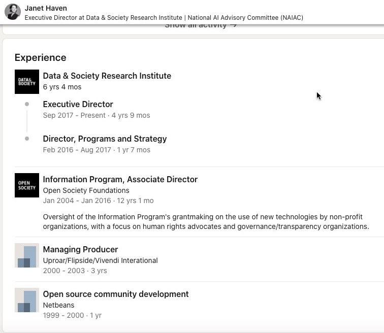Click 'Jan 2004 - Jan 2016 · 12 yrs 1 mo'
Screen dimensions: 384x333
point(98,201)
